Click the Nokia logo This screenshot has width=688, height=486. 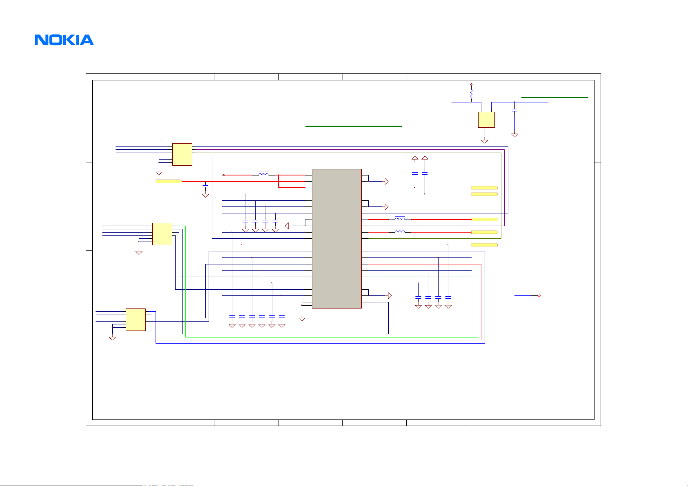(64, 40)
